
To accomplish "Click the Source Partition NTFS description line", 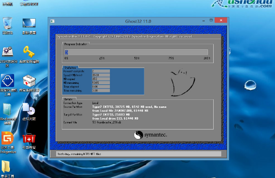I will [129, 107].
